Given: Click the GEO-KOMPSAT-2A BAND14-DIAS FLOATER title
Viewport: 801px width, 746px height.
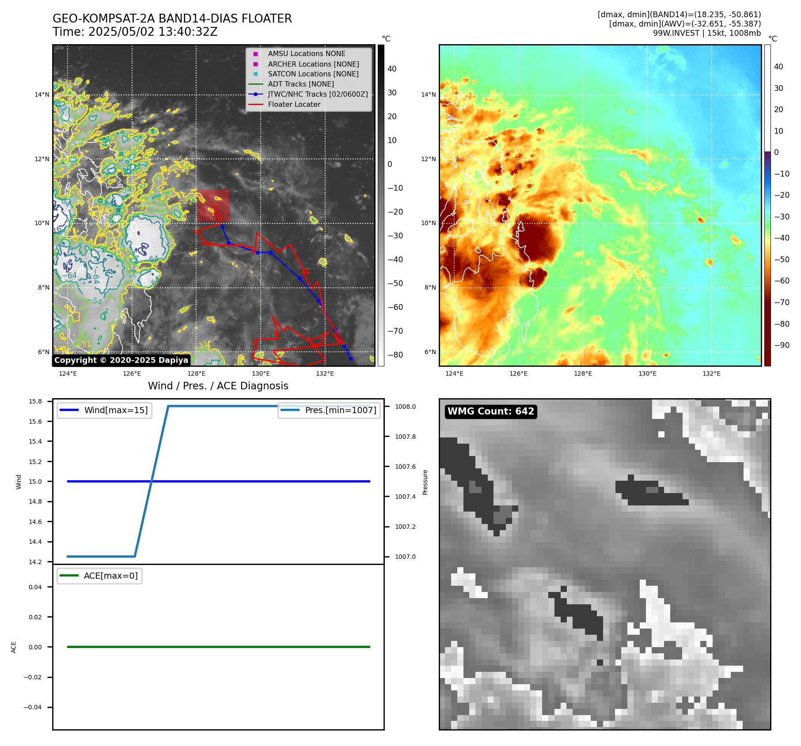Looking at the screenshot, I should click(x=172, y=19).
